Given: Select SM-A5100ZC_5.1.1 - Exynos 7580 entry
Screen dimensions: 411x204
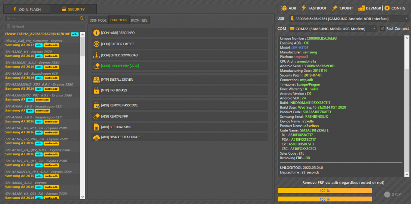Looking at the screenshot, I should (x=33, y=63).
